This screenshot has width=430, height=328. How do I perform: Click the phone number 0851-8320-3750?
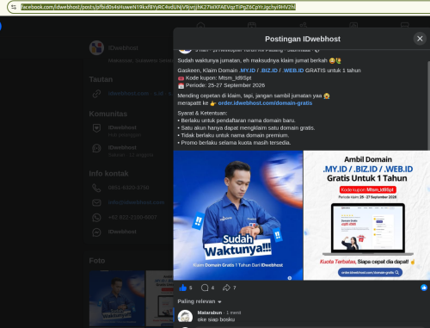pyautogui.click(x=128, y=188)
